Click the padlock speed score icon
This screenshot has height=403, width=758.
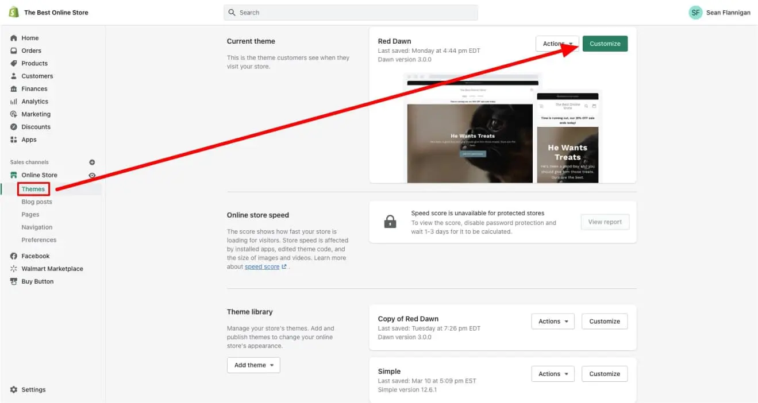pyautogui.click(x=390, y=222)
